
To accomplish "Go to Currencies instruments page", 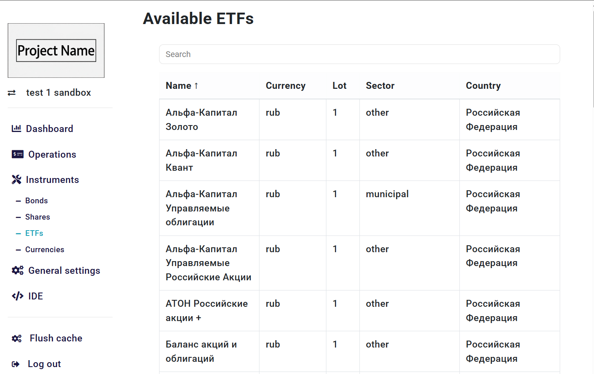I will pos(44,250).
